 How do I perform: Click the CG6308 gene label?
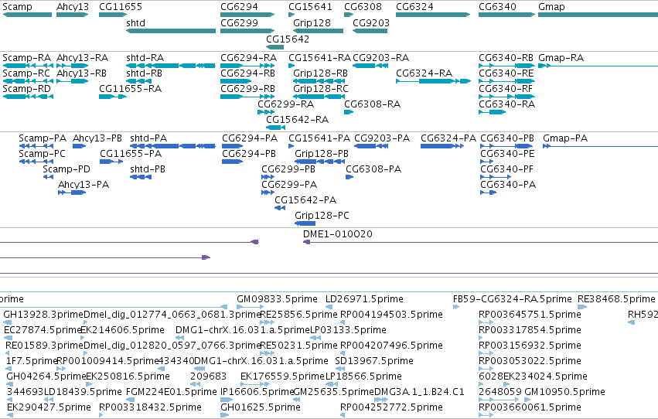[x=363, y=7]
